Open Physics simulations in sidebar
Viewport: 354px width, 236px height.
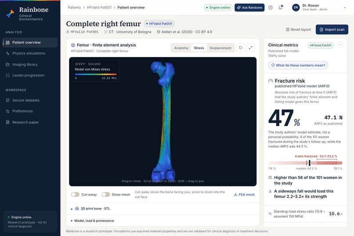point(30,53)
